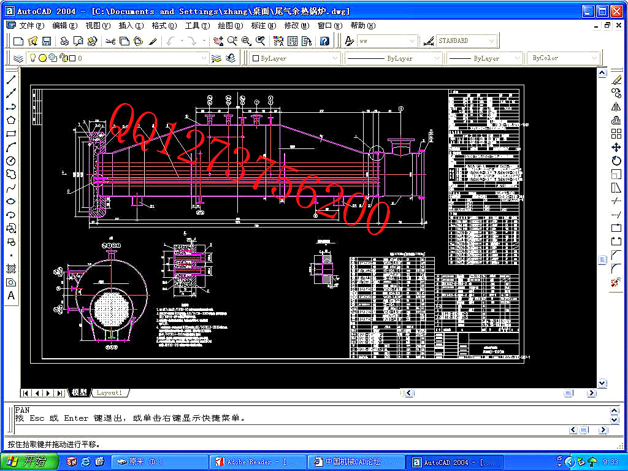Switch to 原来 (D:) taskbar button

click(159, 462)
